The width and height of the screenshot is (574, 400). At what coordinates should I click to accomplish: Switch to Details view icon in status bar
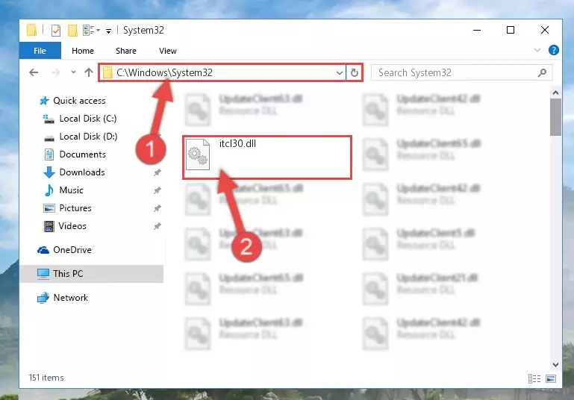point(534,378)
